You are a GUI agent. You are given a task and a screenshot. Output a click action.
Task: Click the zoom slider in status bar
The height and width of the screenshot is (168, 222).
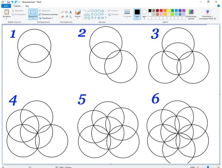pos(208,167)
